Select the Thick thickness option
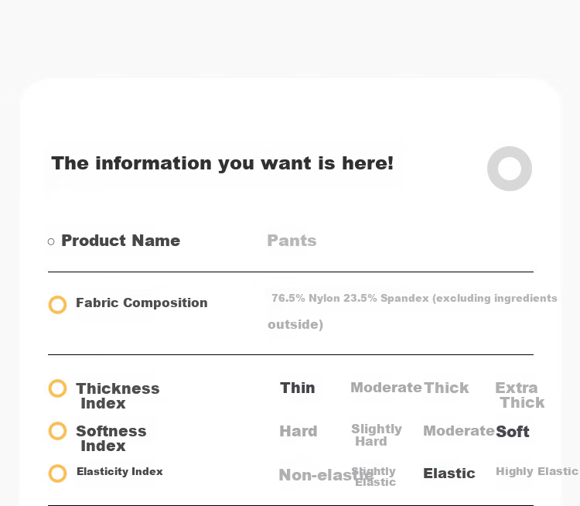The width and height of the screenshot is (580, 506). click(446, 388)
